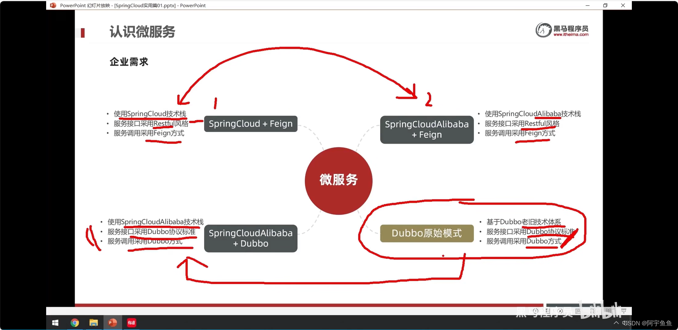Viewport: 678px width, 330px height.
Task: Select the PowerPoint taskbar icon
Action: (x=113, y=323)
